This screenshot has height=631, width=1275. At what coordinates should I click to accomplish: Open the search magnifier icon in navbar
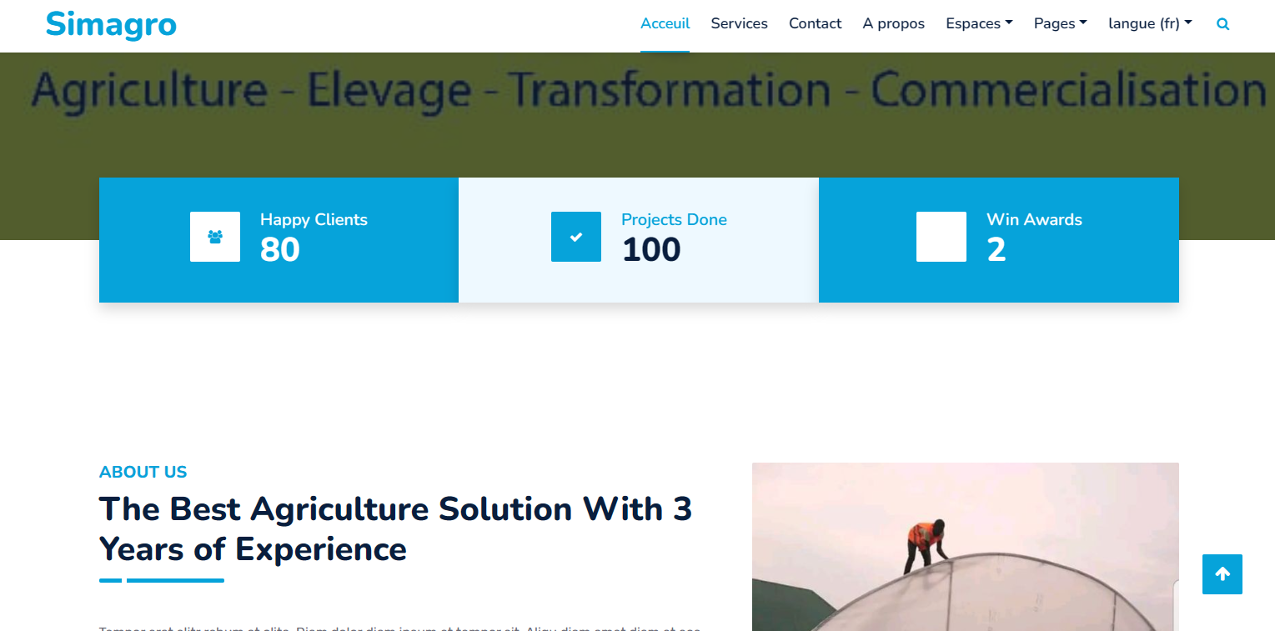tap(1222, 24)
